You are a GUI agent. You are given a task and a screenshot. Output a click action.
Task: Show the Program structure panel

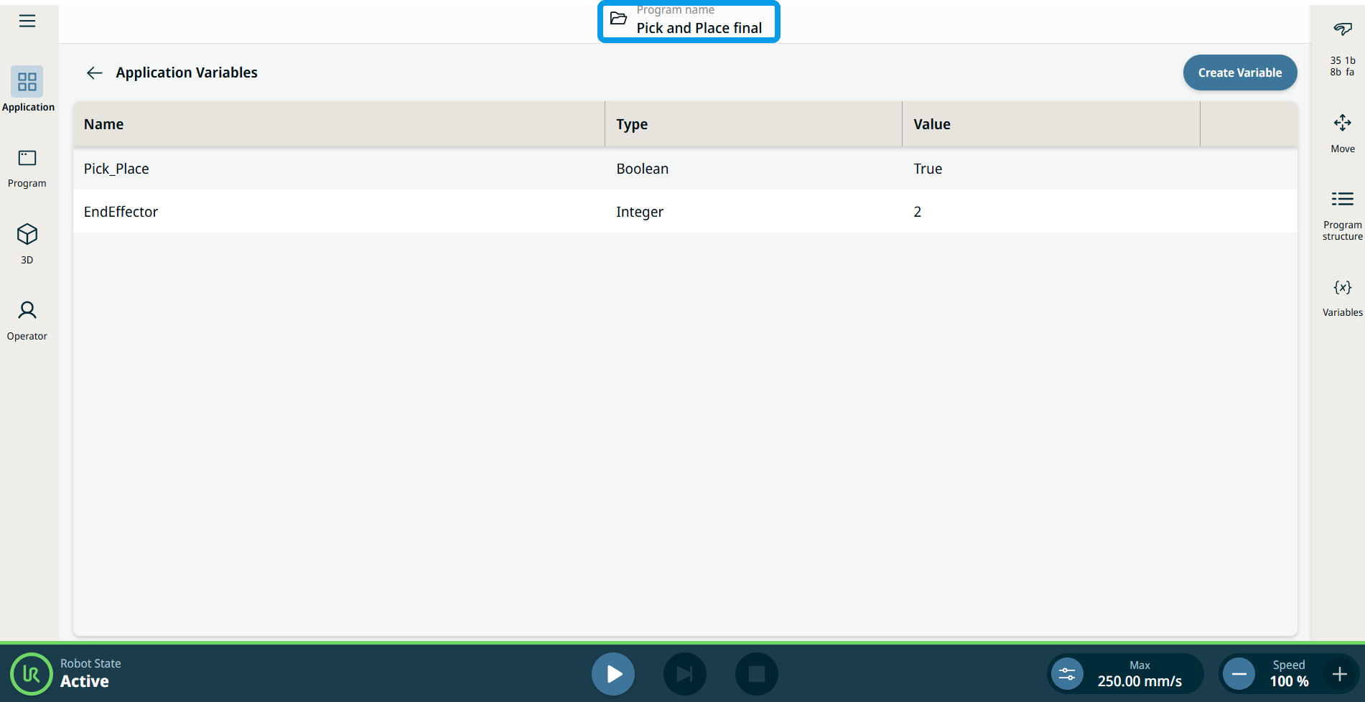click(1342, 213)
